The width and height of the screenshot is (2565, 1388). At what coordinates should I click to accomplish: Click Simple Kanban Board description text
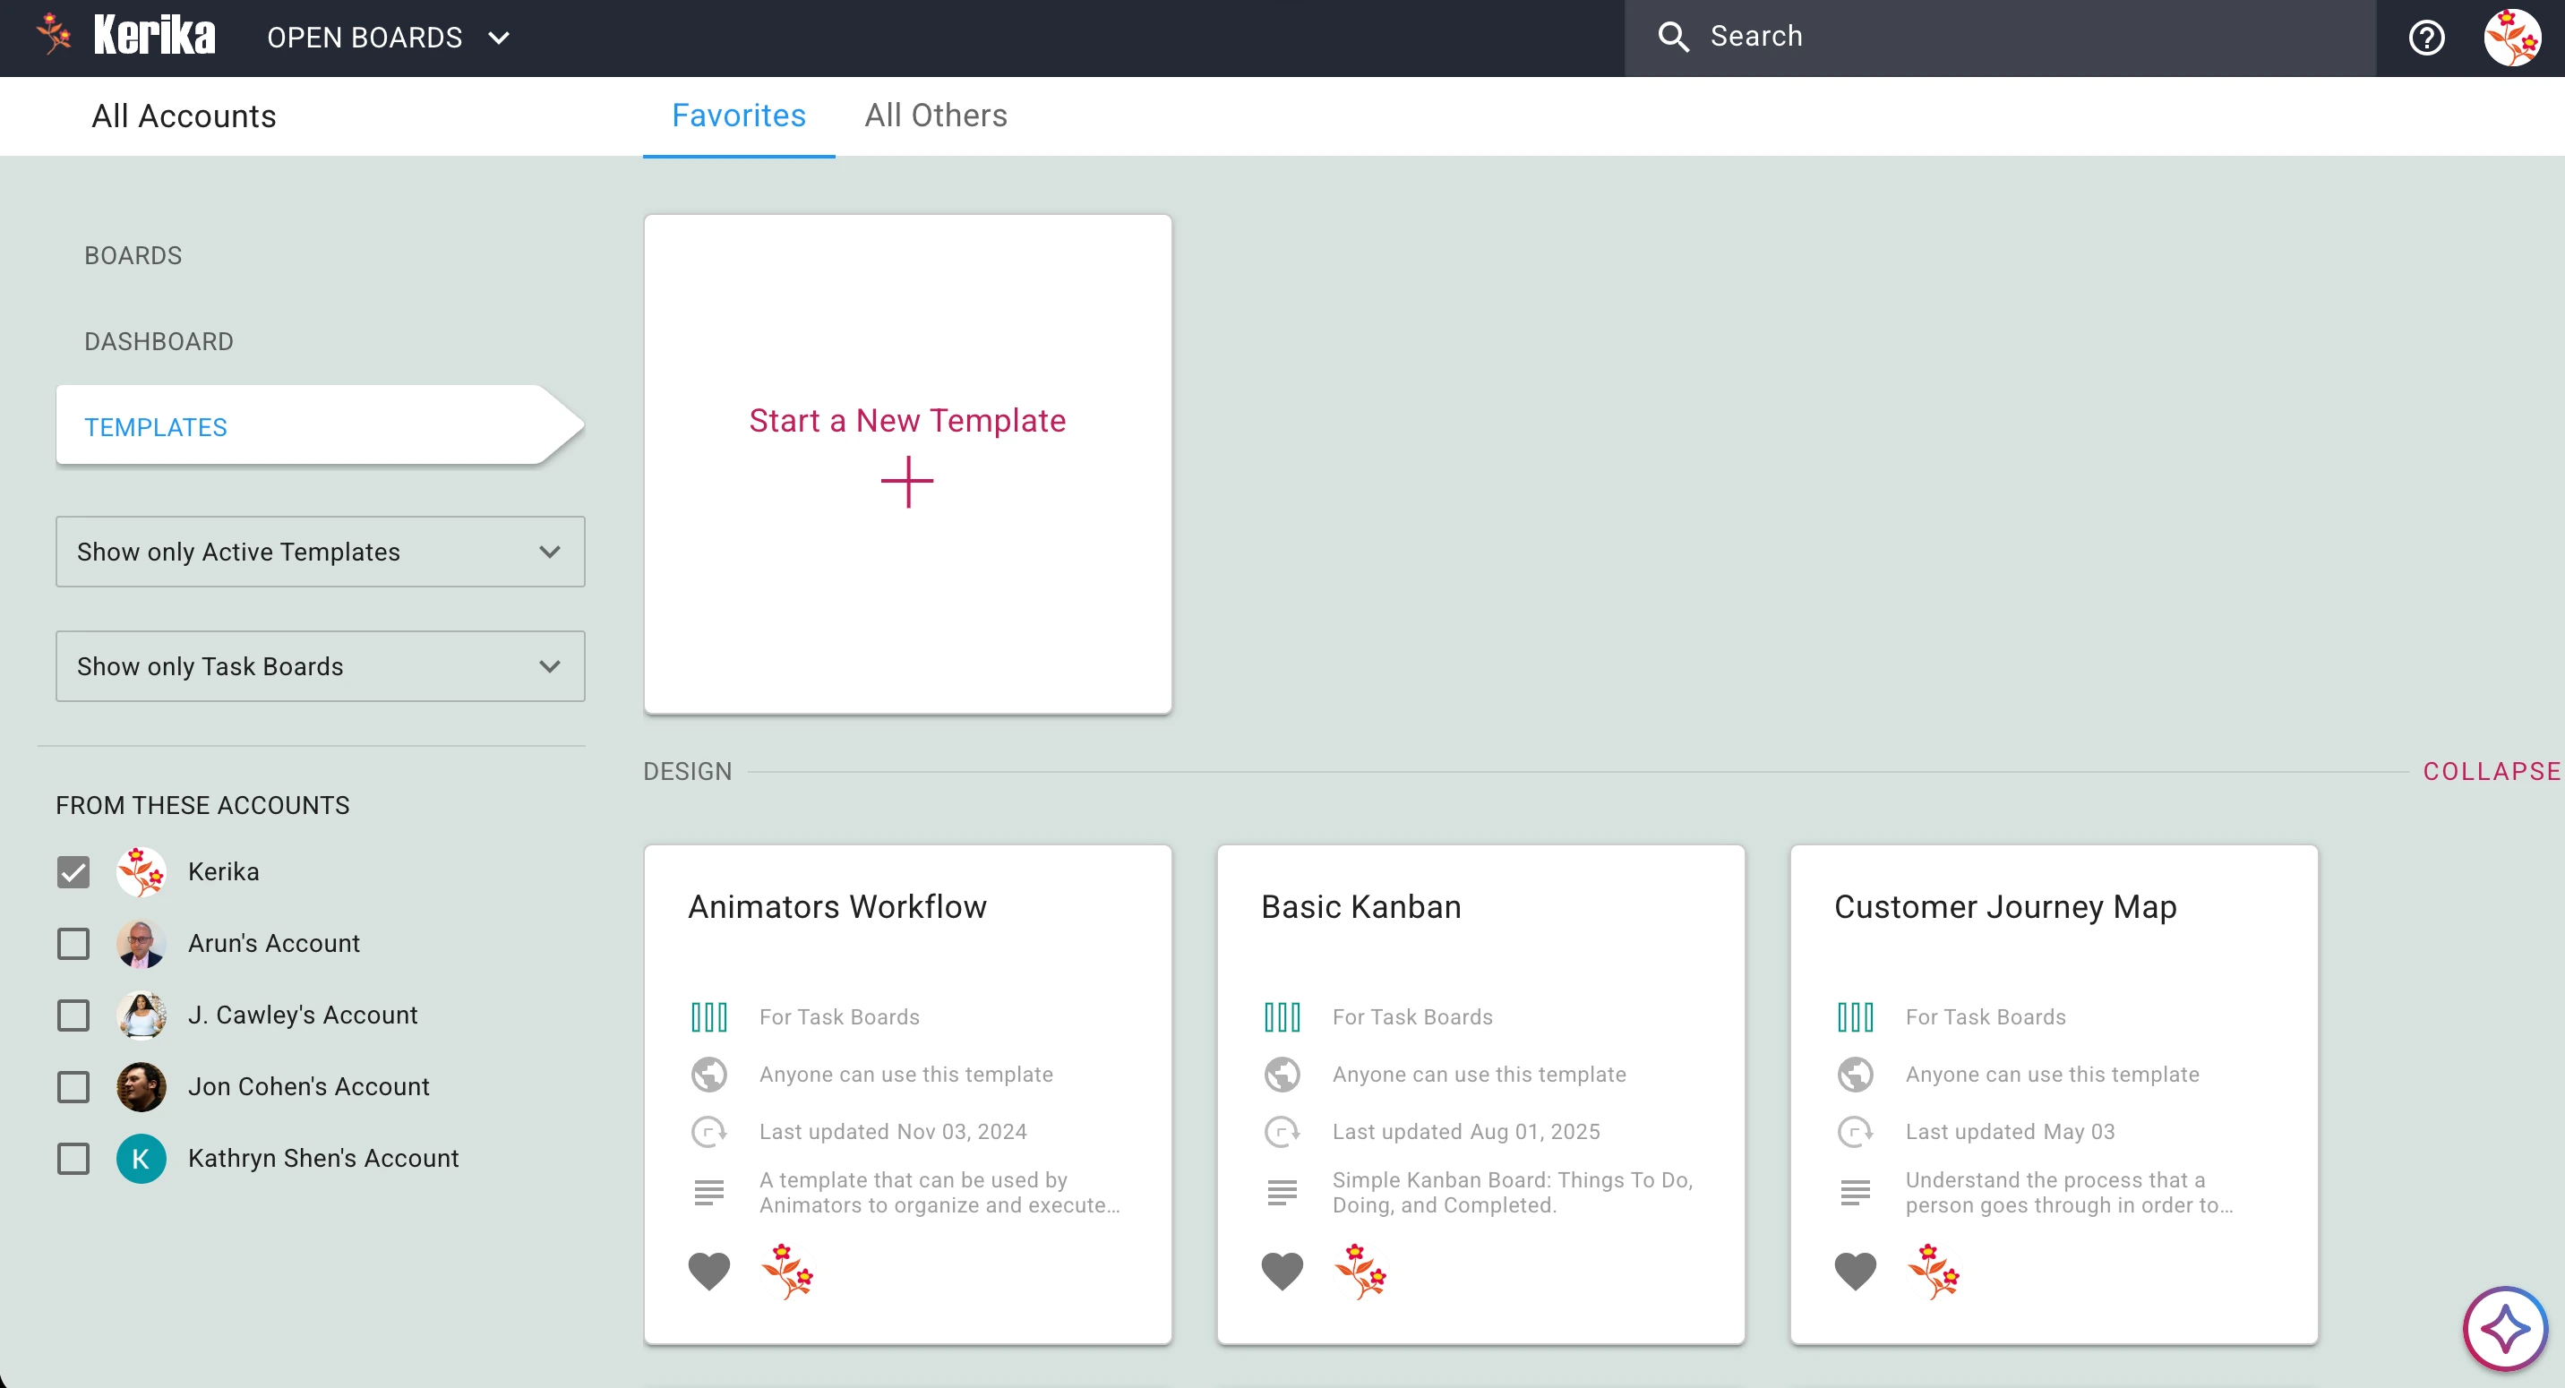(x=1513, y=1192)
